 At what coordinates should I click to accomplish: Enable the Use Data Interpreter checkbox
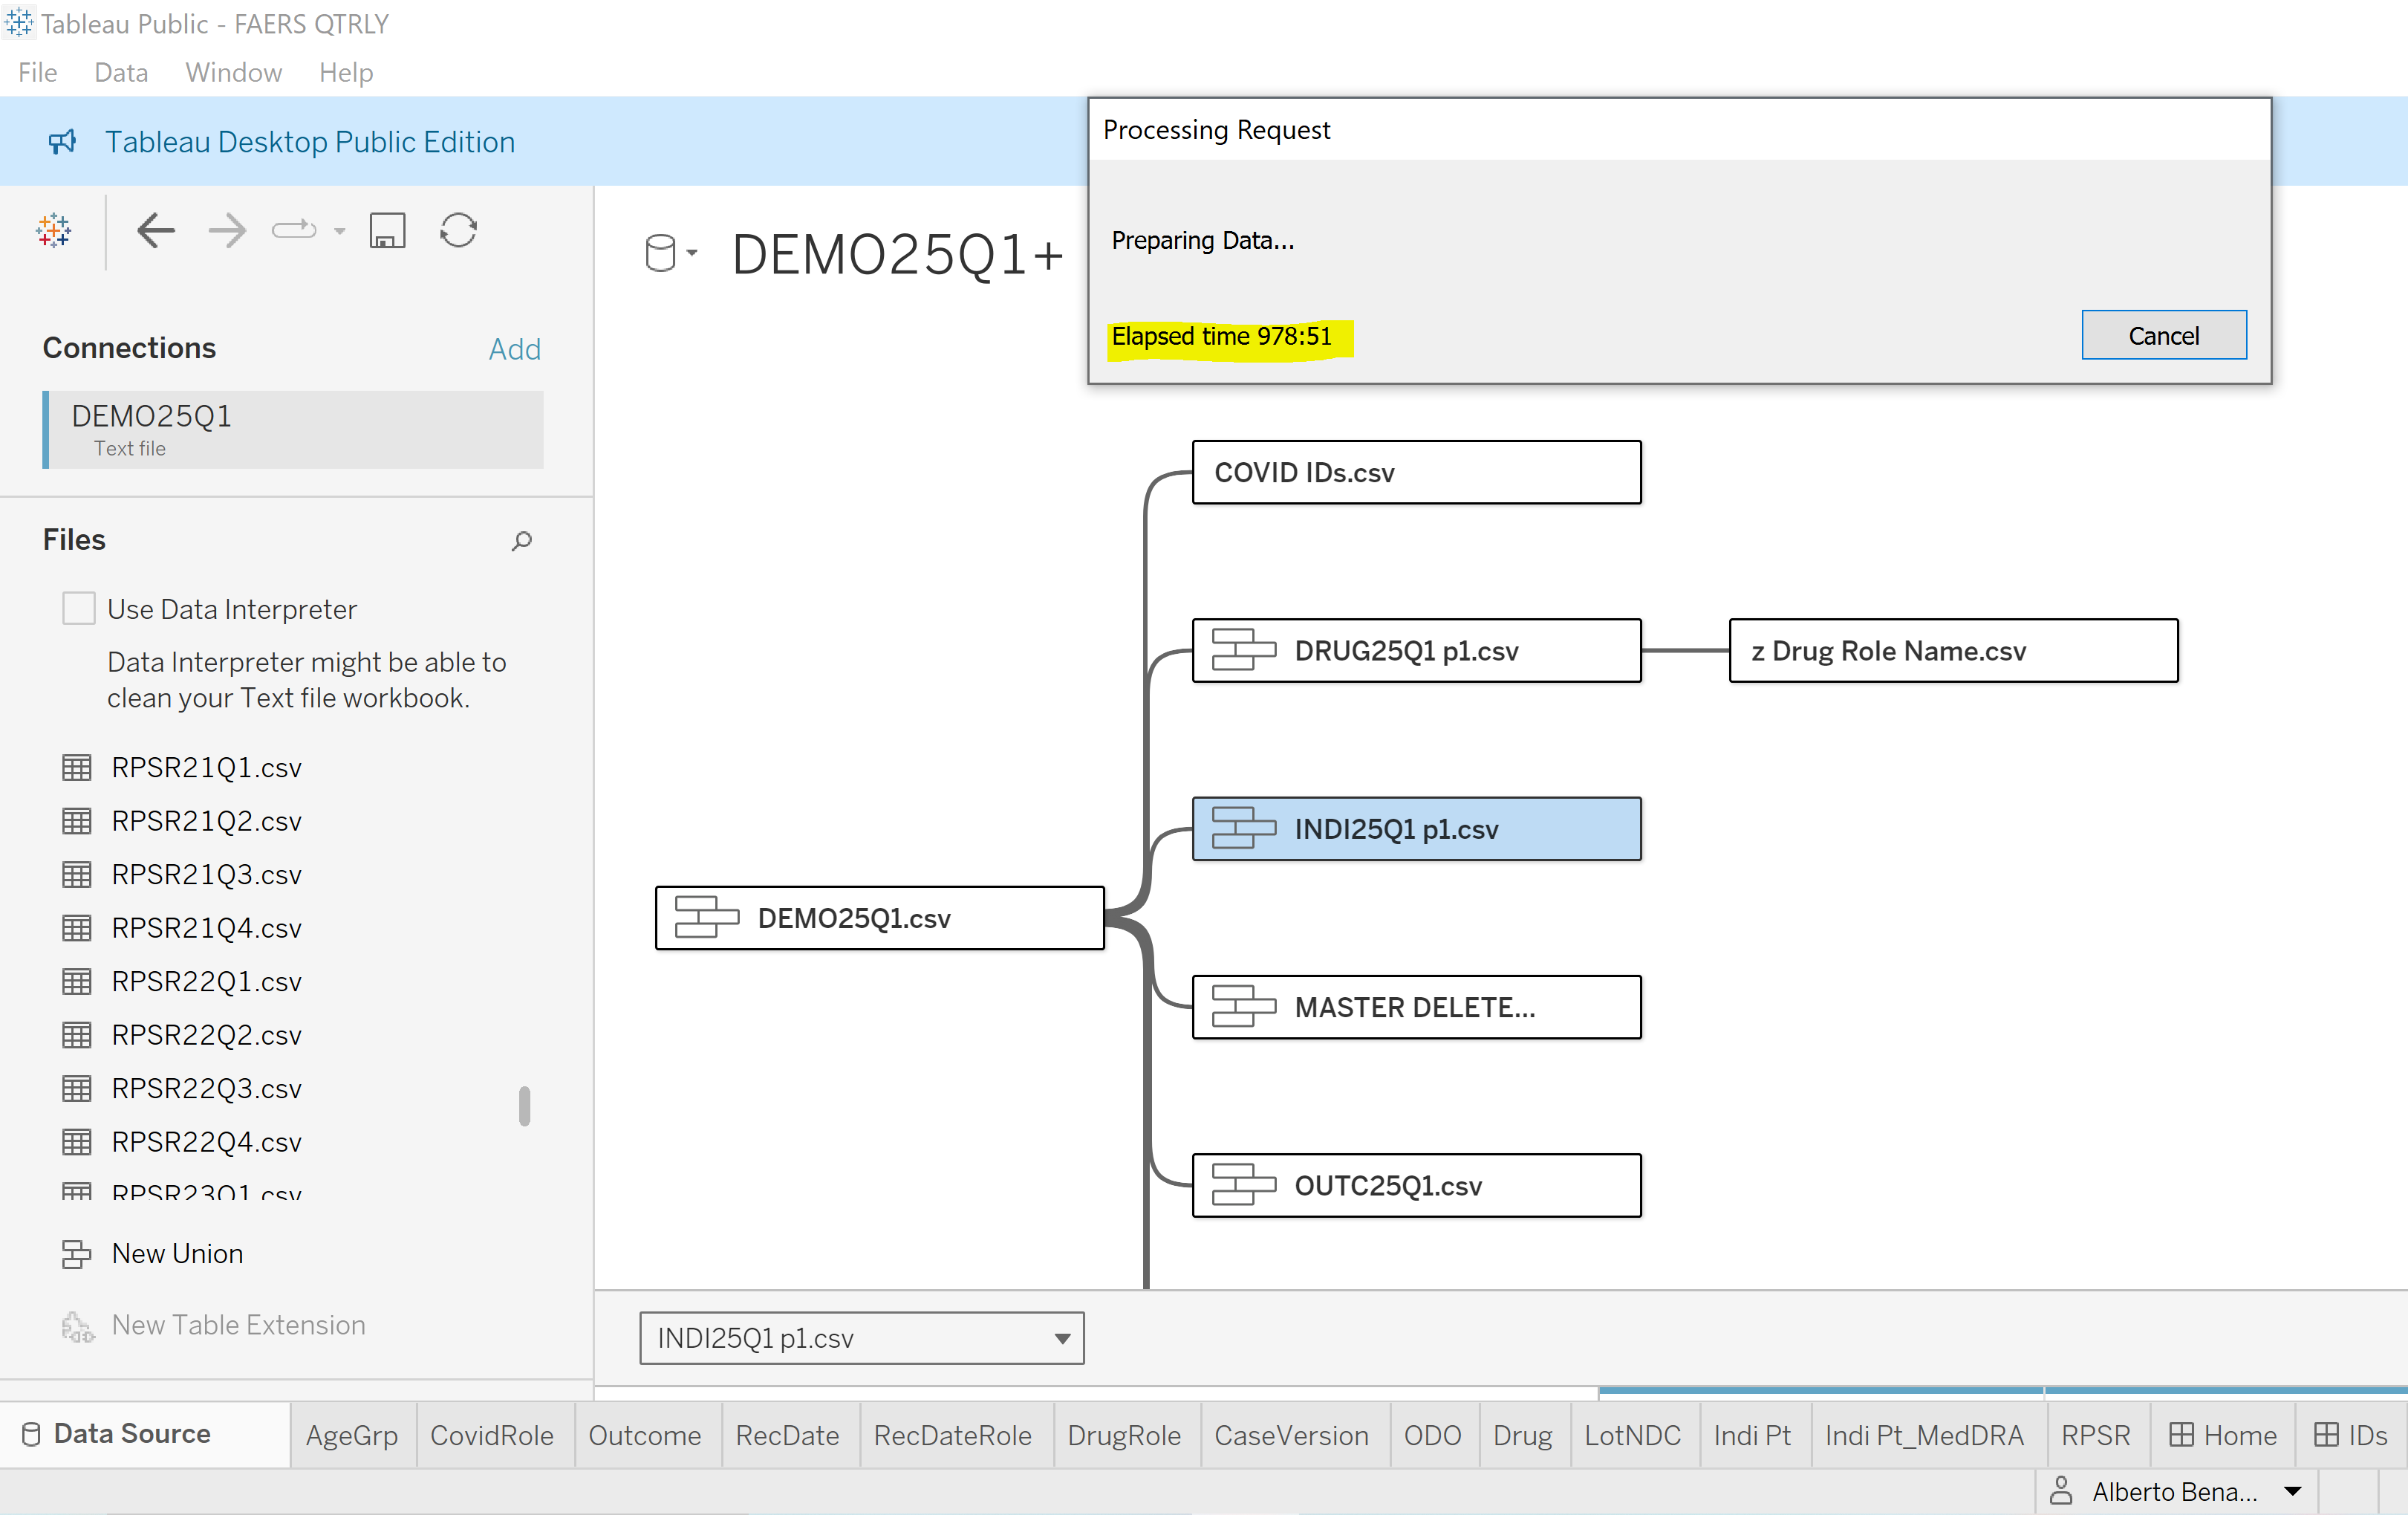coord(79,609)
